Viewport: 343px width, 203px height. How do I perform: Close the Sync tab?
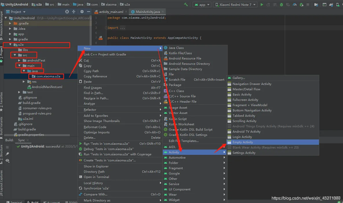click(28, 140)
